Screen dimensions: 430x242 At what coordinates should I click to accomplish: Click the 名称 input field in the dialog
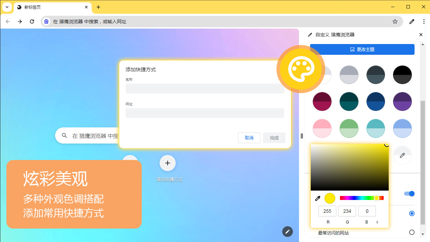tap(205, 88)
